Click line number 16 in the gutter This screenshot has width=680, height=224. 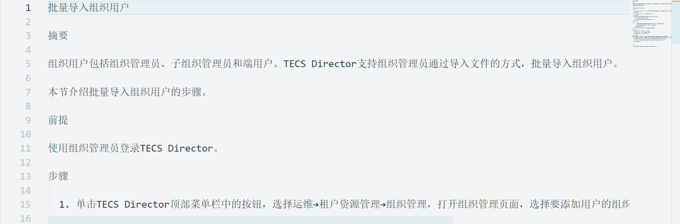pos(26,219)
